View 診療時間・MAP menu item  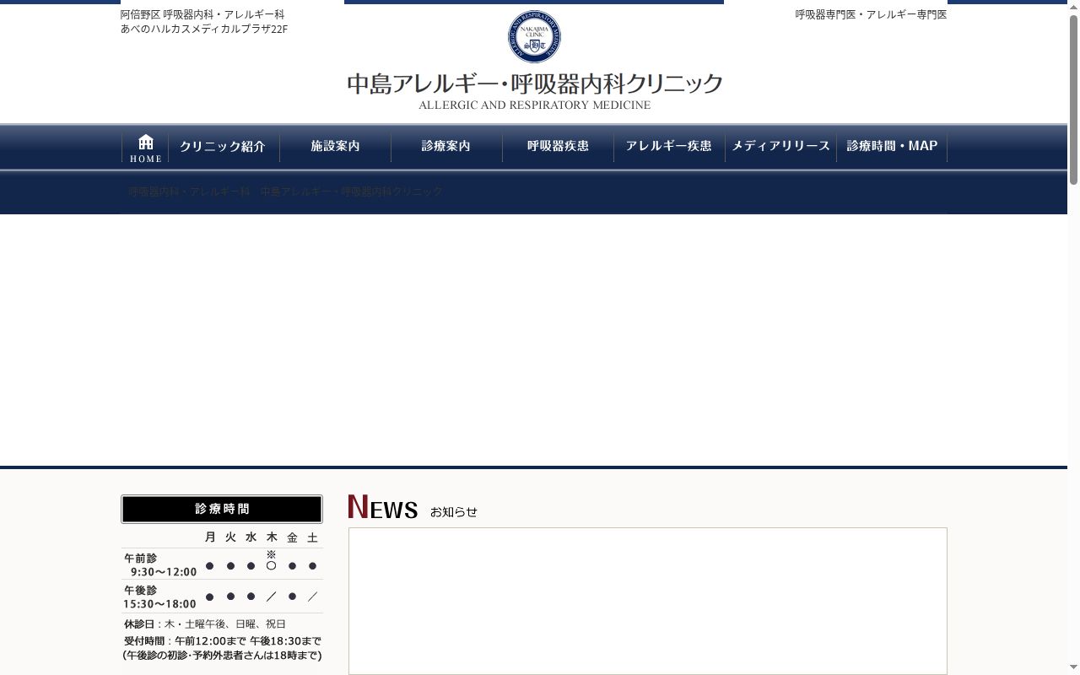(892, 147)
